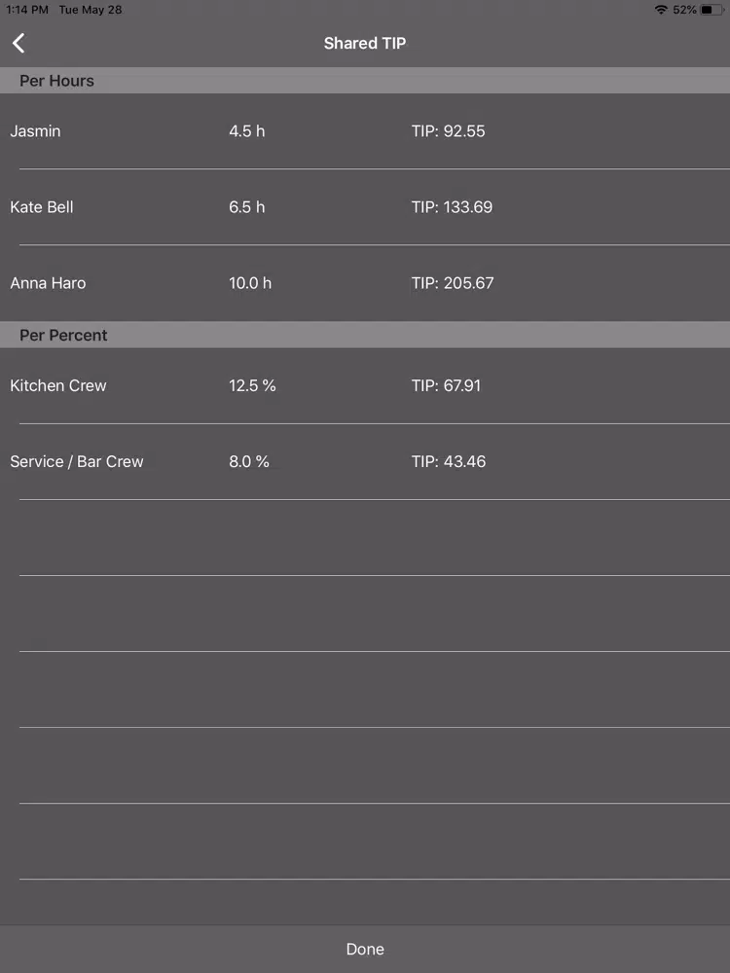Screen dimensions: 730x973
Task: Tap the Wi-Fi status icon
Action: (x=661, y=10)
